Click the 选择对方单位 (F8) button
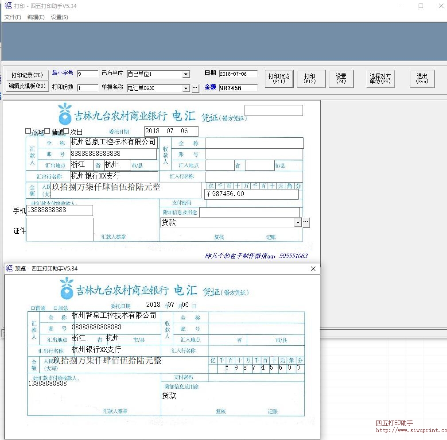This screenshot has height=440, width=447. (x=380, y=79)
